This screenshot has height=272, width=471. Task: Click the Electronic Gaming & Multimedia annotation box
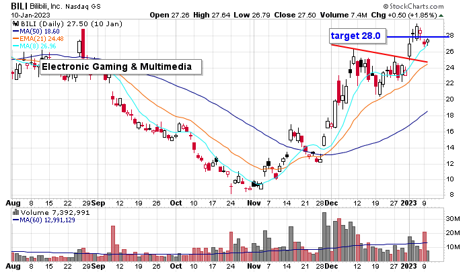point(120,66)
